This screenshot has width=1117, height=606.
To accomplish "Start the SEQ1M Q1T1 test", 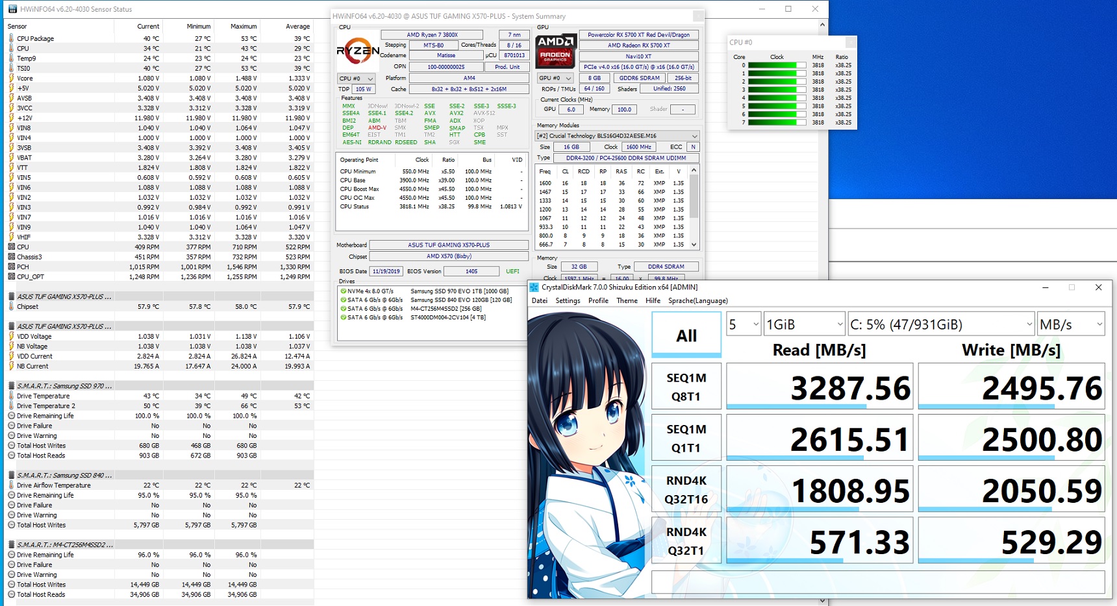I will (x=686, y=438).
